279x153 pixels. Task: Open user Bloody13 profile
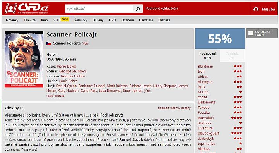point(205,82)
